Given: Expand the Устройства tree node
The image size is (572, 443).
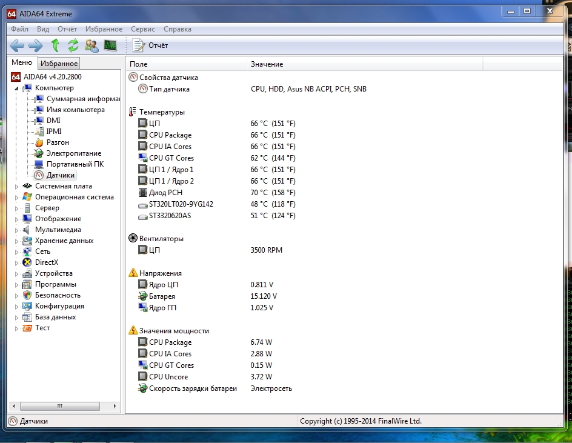Looking at the screenshot, I should [16, 274].
